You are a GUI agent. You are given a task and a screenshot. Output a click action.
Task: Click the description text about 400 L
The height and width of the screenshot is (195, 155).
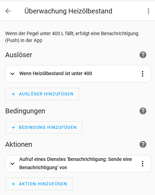[x=72, y=37]
